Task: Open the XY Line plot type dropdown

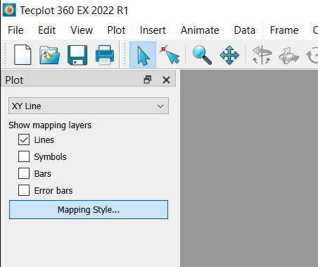Action: (89, 106)
